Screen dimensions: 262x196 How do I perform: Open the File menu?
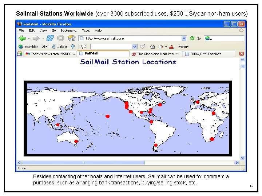(x=21, y=30)
